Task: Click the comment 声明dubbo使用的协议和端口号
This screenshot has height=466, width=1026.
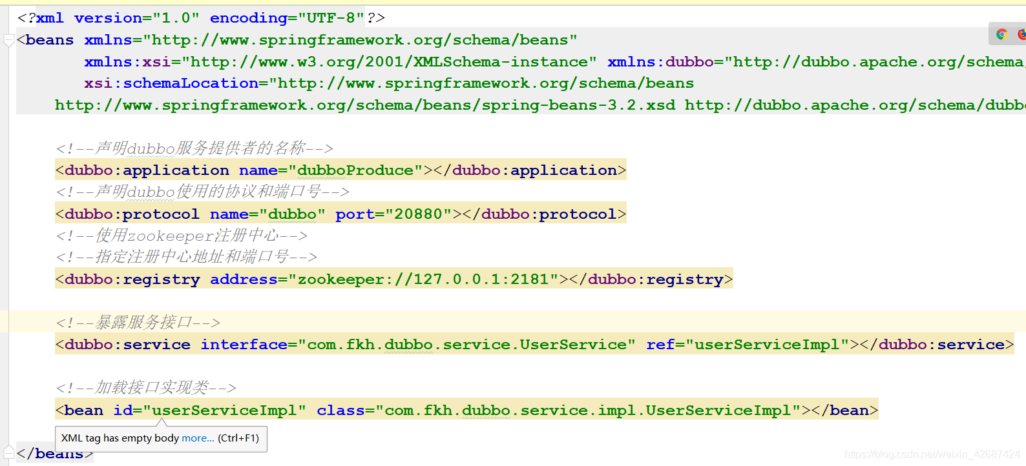Action: point(203,192)
